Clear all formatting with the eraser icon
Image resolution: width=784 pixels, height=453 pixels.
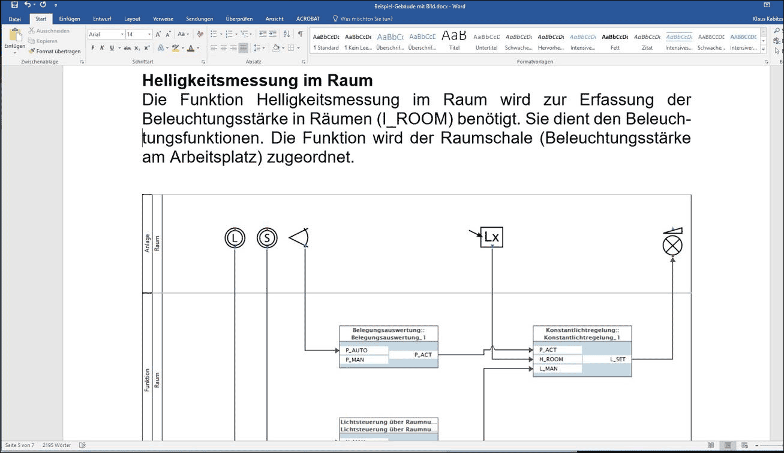(x=200, y=34)
